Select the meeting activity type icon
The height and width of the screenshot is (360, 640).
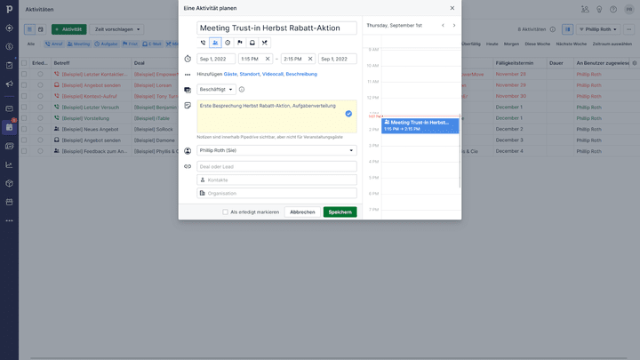[x=215, y=43]
